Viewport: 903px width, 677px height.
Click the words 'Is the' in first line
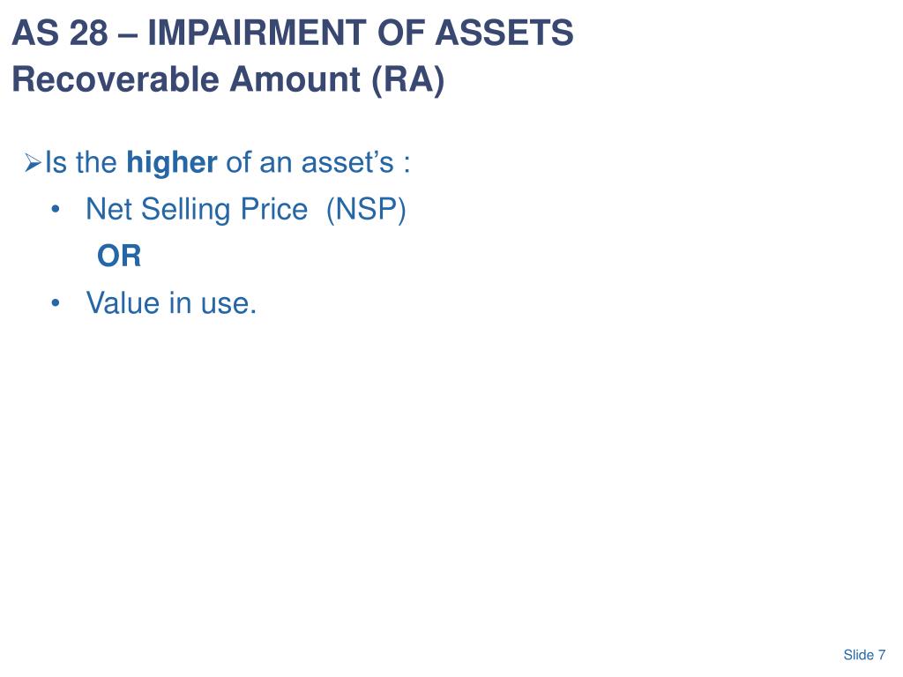(x=81, y=162)
